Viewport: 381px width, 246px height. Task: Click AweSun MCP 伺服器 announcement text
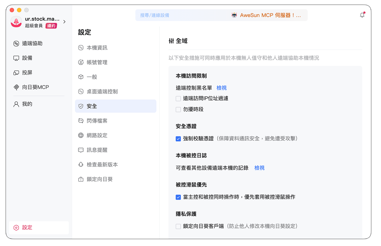[270, 15]
